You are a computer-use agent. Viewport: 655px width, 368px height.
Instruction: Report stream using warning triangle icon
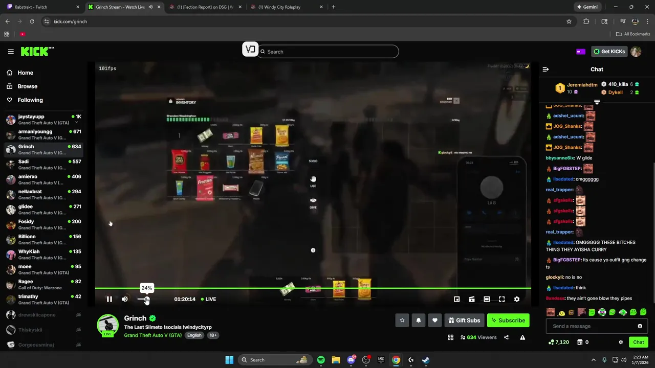coord(522,337)
